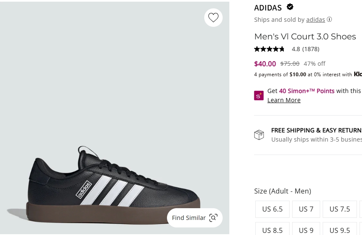This screenshot has width=362, height=235.
Task: Select size US 6.5
Action: tap(272, 209)
